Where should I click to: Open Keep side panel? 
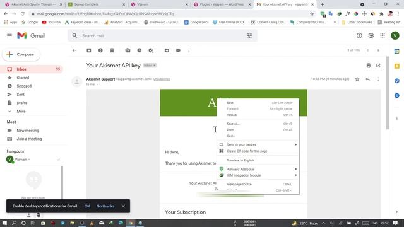(397, 66)
